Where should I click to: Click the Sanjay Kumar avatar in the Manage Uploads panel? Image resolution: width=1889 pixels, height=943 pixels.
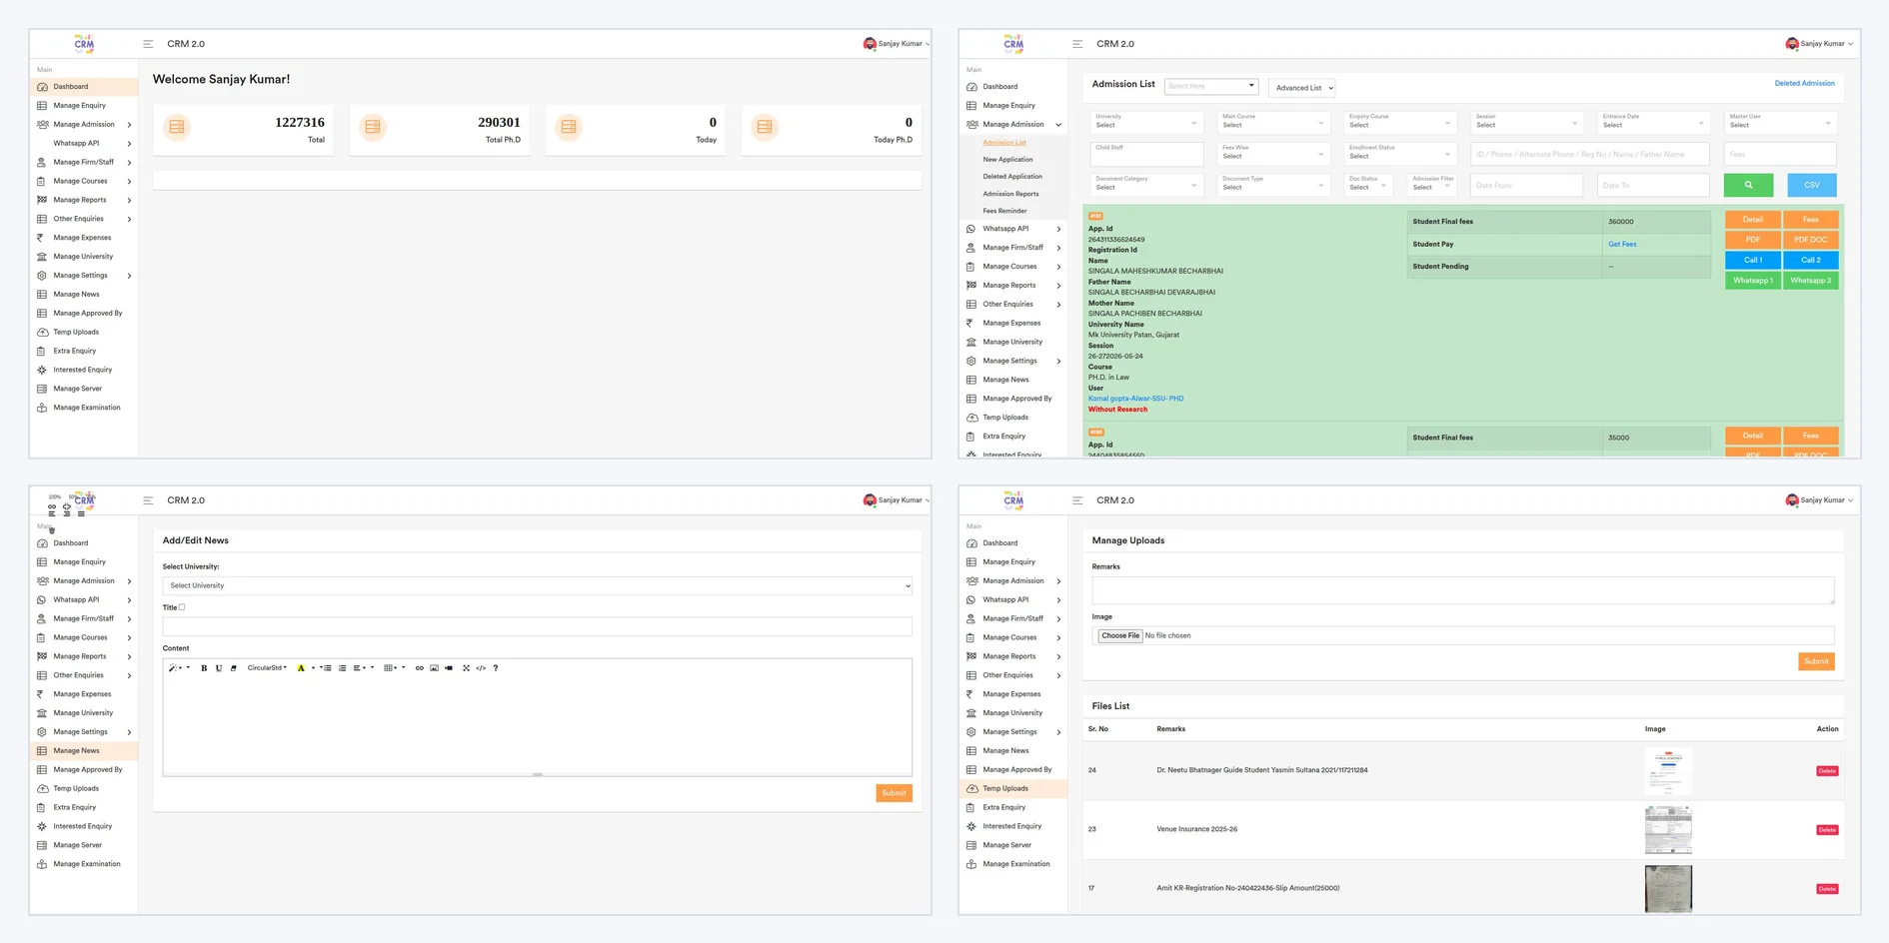tap(1792, 500)
